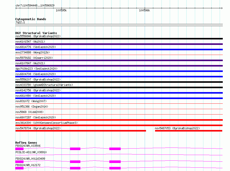Click the black bar of nsv4333780
230x171 pixels.
point(119,87)
